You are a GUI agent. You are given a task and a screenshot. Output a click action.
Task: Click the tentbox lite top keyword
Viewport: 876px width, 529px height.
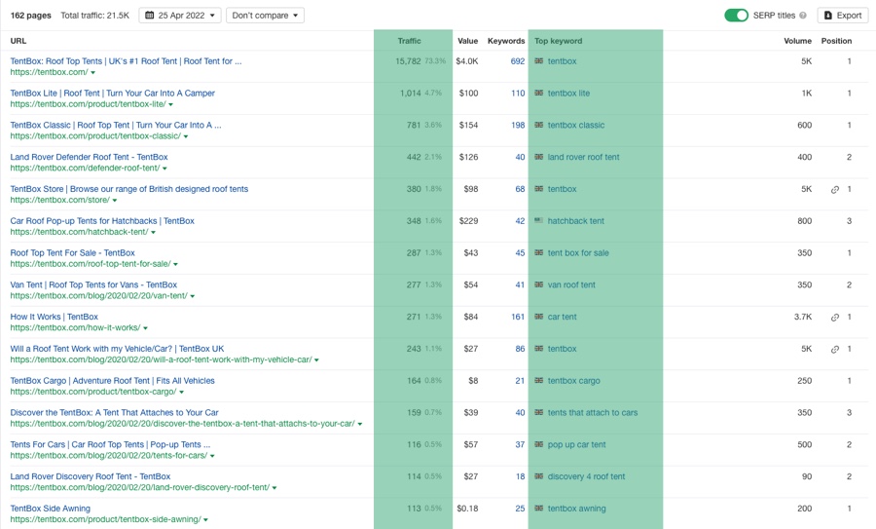click(568, 93)
